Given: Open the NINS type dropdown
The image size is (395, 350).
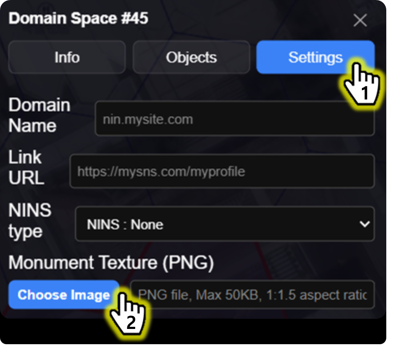Looking at the screenshot, I should coord(224,224).
